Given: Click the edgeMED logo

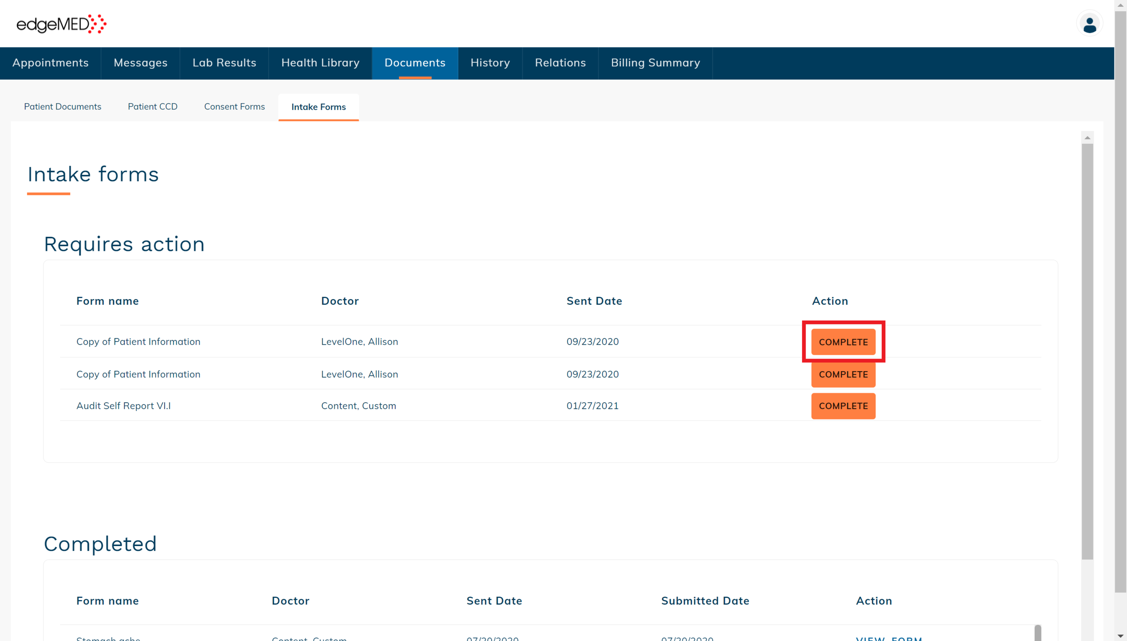Looking at the screenshot, I should tap(61, 24).
